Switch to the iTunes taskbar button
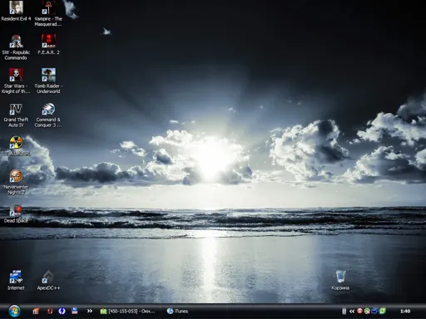This screenshot has height=319, width=426. click(177, 312)
